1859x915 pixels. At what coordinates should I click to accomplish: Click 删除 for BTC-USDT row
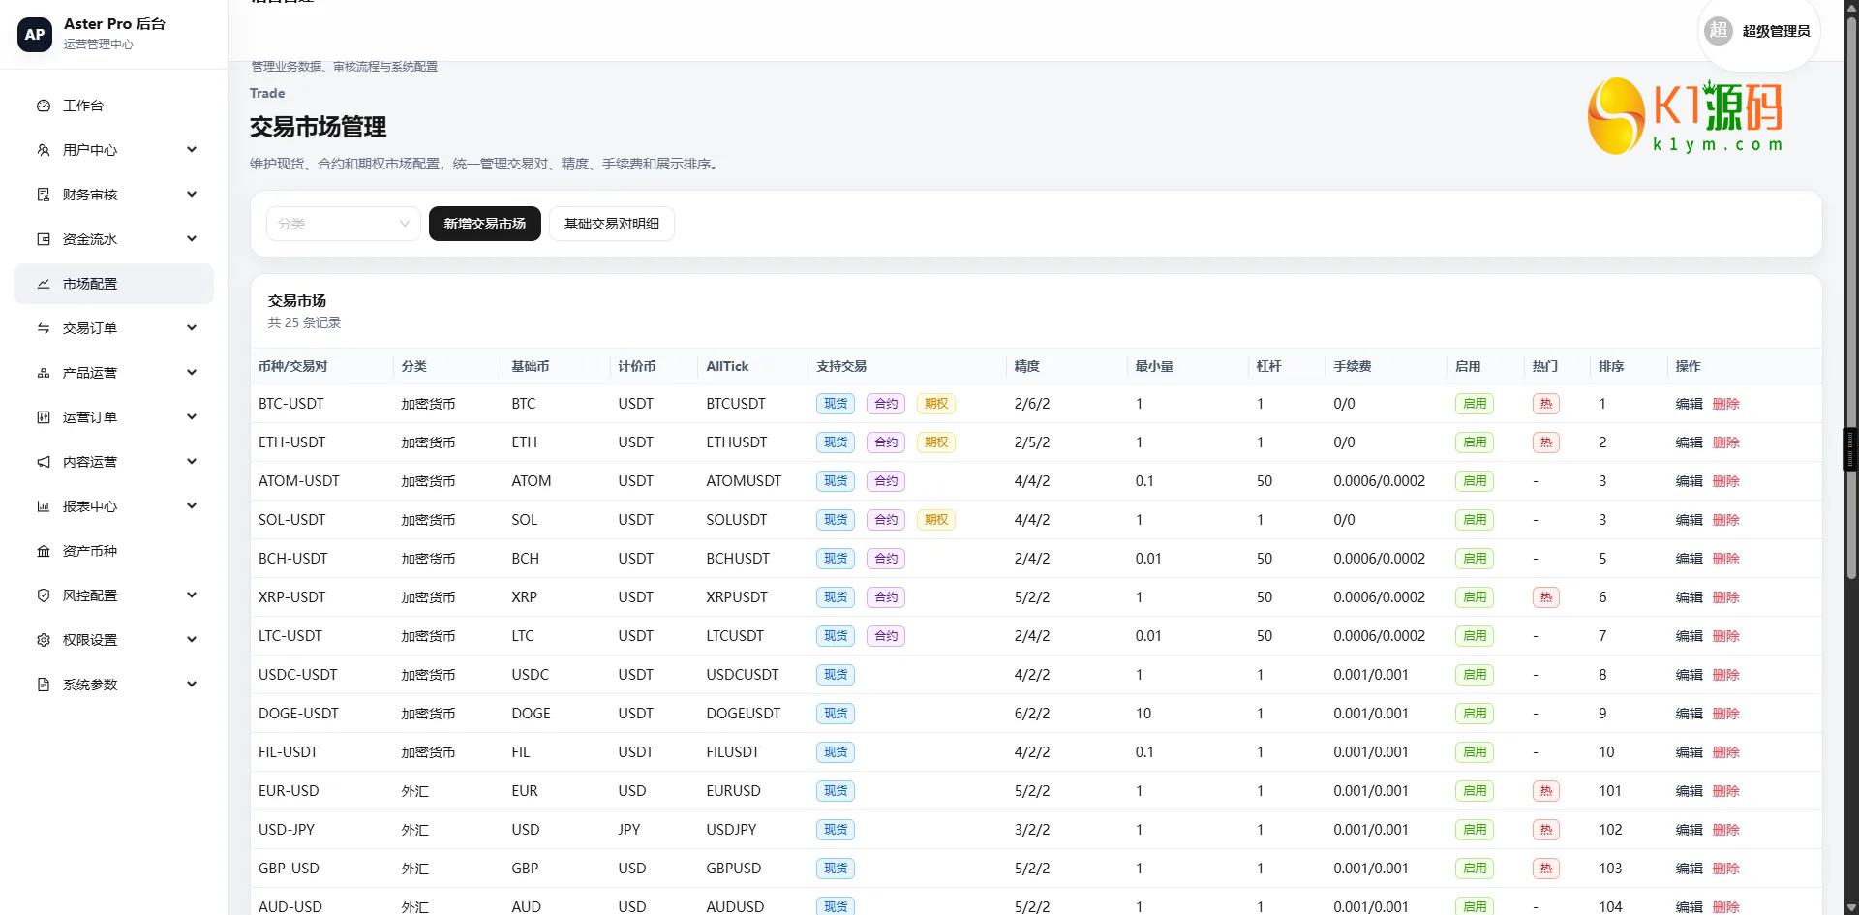1726,404
